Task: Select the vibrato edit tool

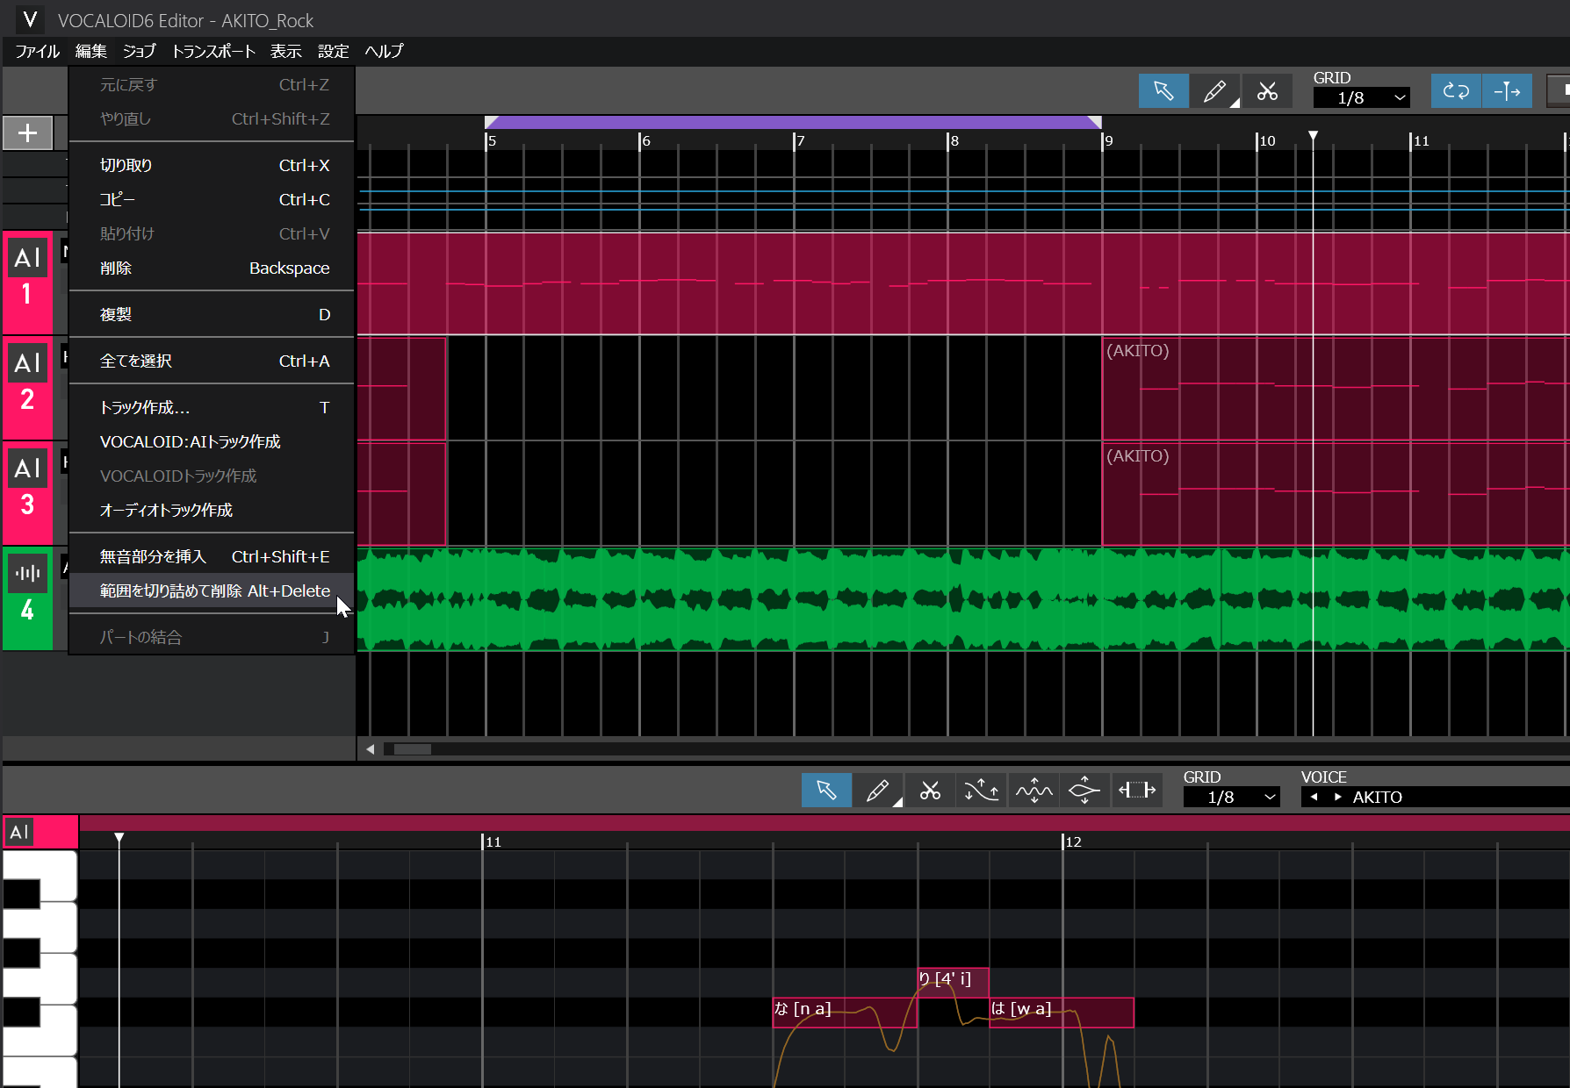Action: pyautogui.click(x=1033, y=791)
